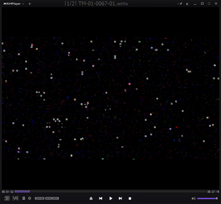
Task: Open the playlist panel
Action: (x=24, y=198)
